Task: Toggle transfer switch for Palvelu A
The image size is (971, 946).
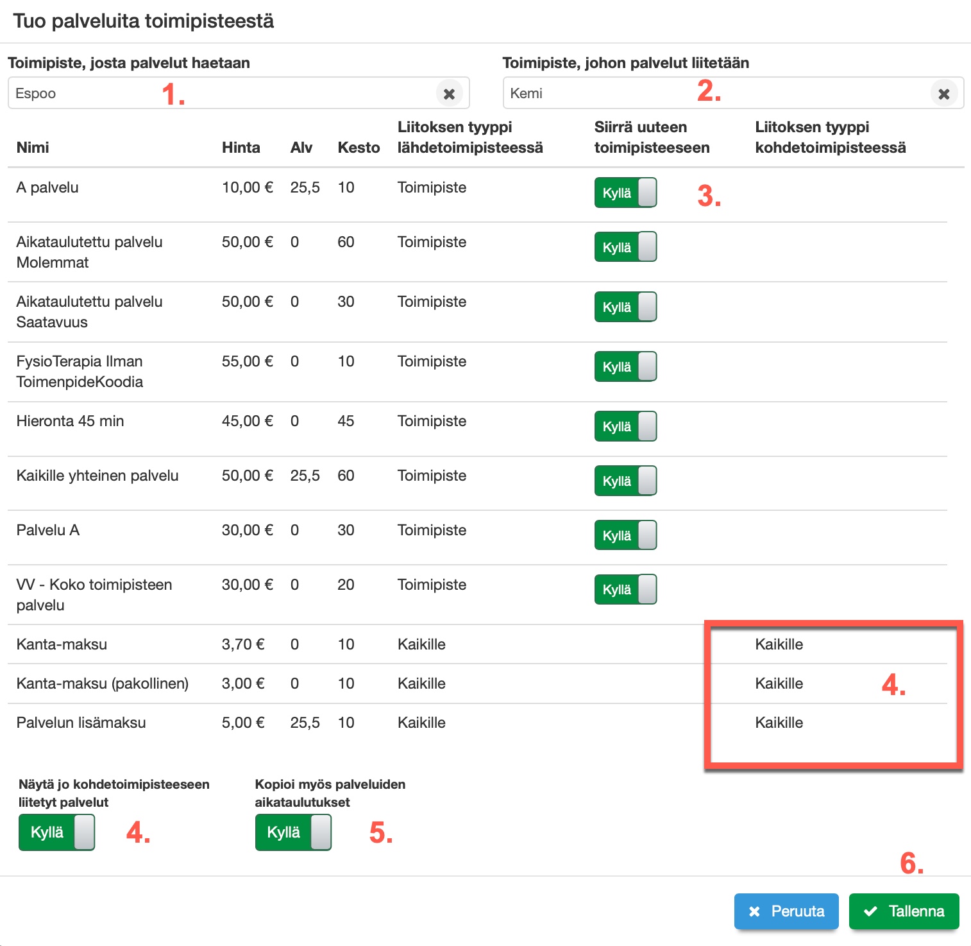Action: coord(625,536)
